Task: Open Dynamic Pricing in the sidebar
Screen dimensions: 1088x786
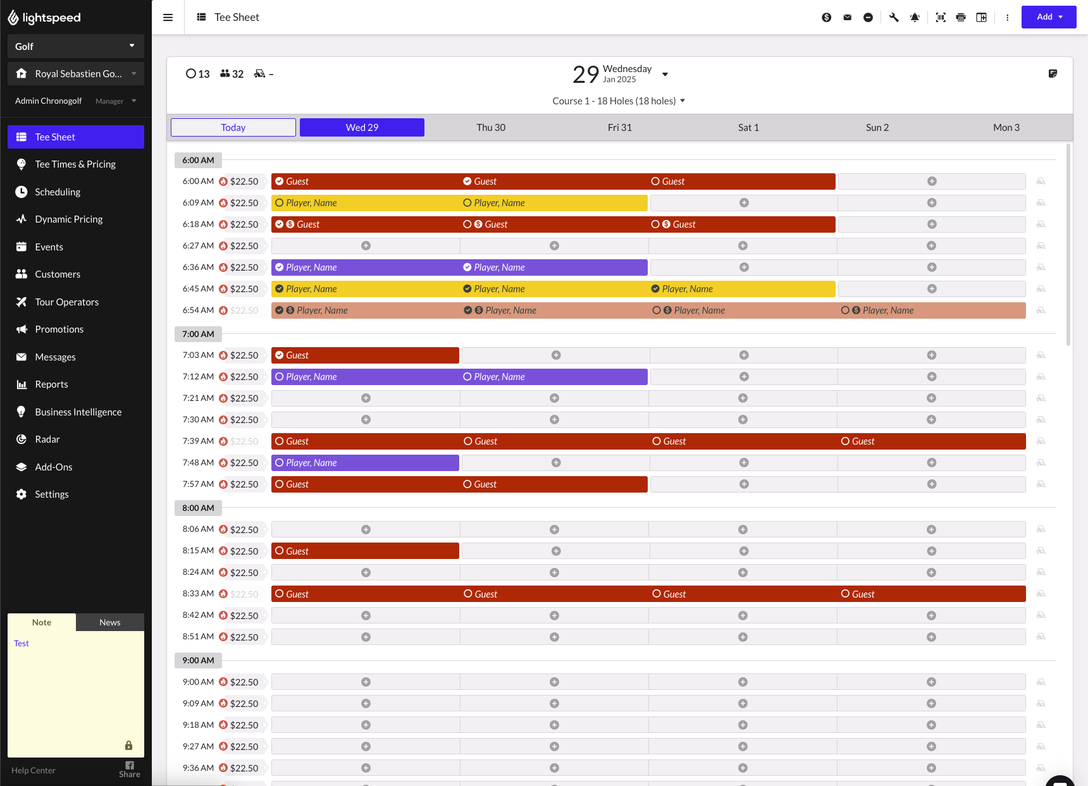Action: (69, 219)
